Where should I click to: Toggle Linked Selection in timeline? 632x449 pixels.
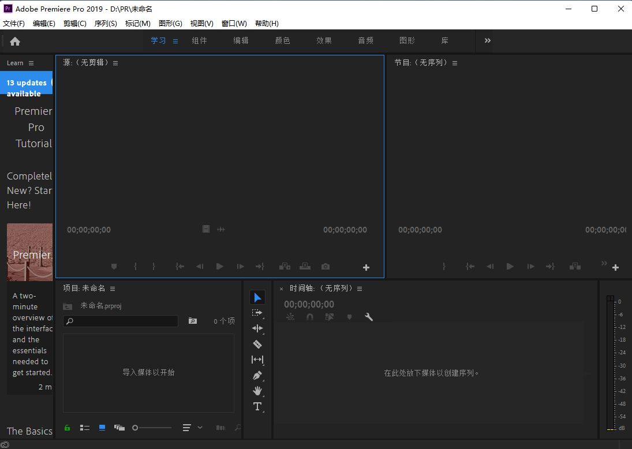[x=330, y=317]
